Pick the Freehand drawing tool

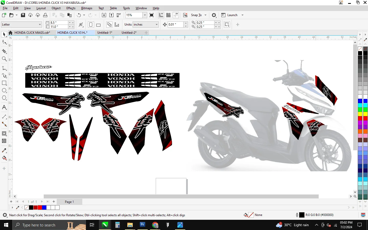tap(4, 68)
